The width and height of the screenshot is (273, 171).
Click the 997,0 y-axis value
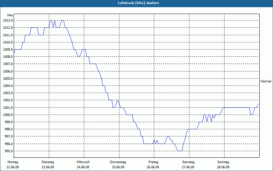tap(9, 136)
